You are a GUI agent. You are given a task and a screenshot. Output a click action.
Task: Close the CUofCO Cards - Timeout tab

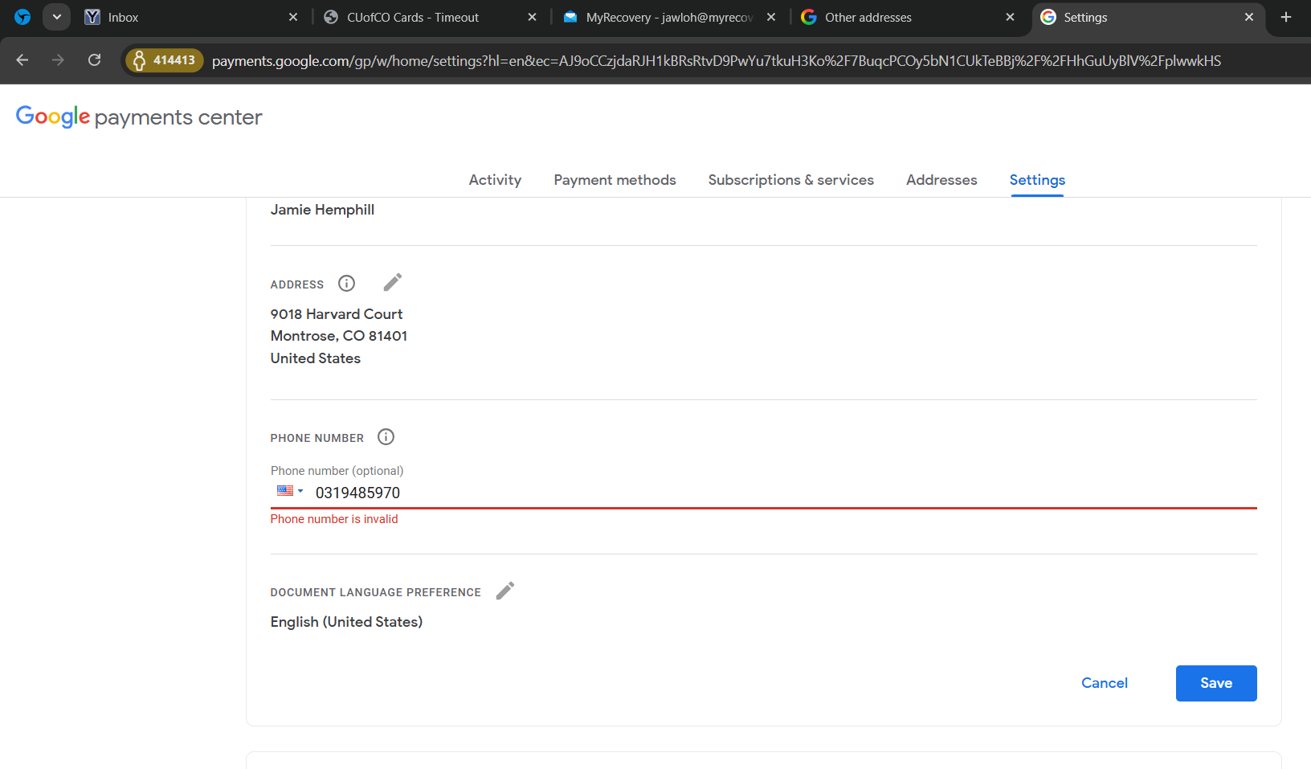532,17
